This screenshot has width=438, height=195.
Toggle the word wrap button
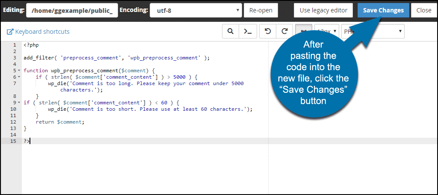(303, 31)
